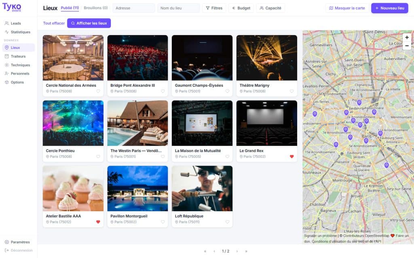Open Théâtre Marigny photo
The image size is (414, 258).
click(267, 58)
